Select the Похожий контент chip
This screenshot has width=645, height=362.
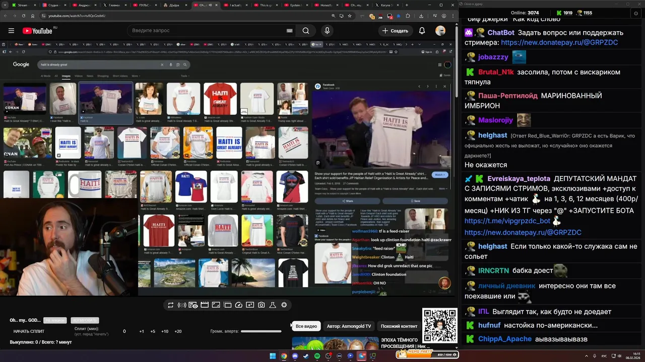[x=399, y=326]
